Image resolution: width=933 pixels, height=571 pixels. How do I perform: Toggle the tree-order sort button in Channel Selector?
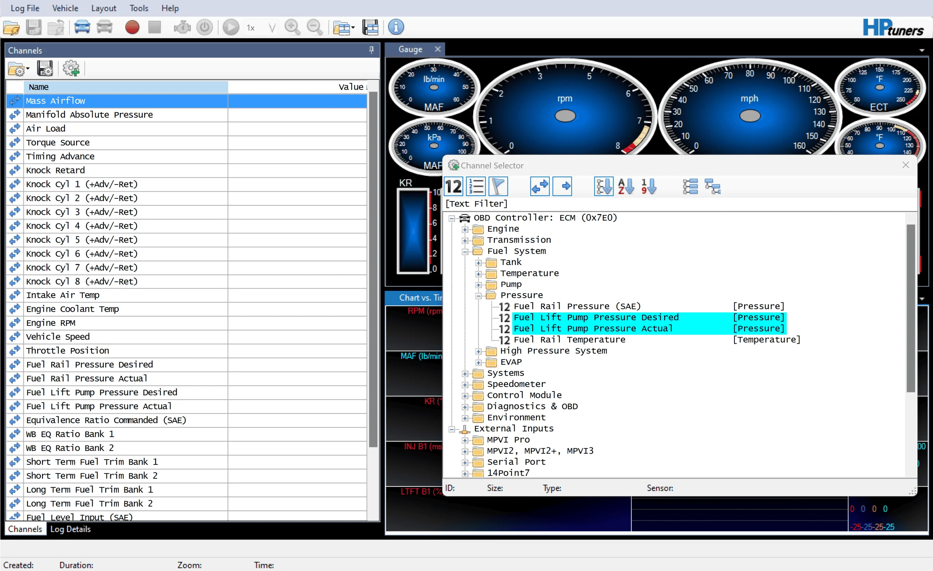click(x=604, y=186)
